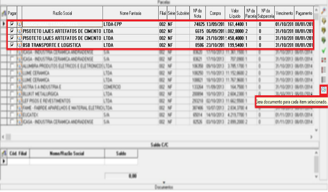Click the globe icon in BSB Transporte row
Image resolution: width=328 pixels, height=192 pixels.
tap(19, 45)
